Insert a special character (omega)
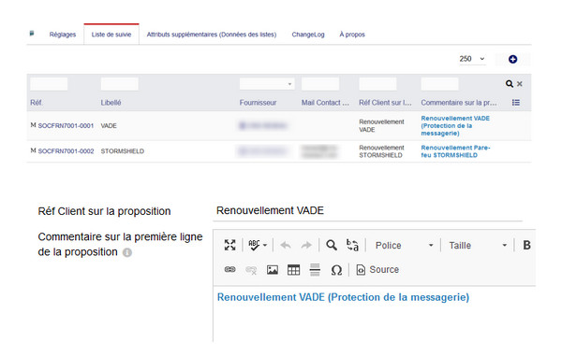 [336, 270]
